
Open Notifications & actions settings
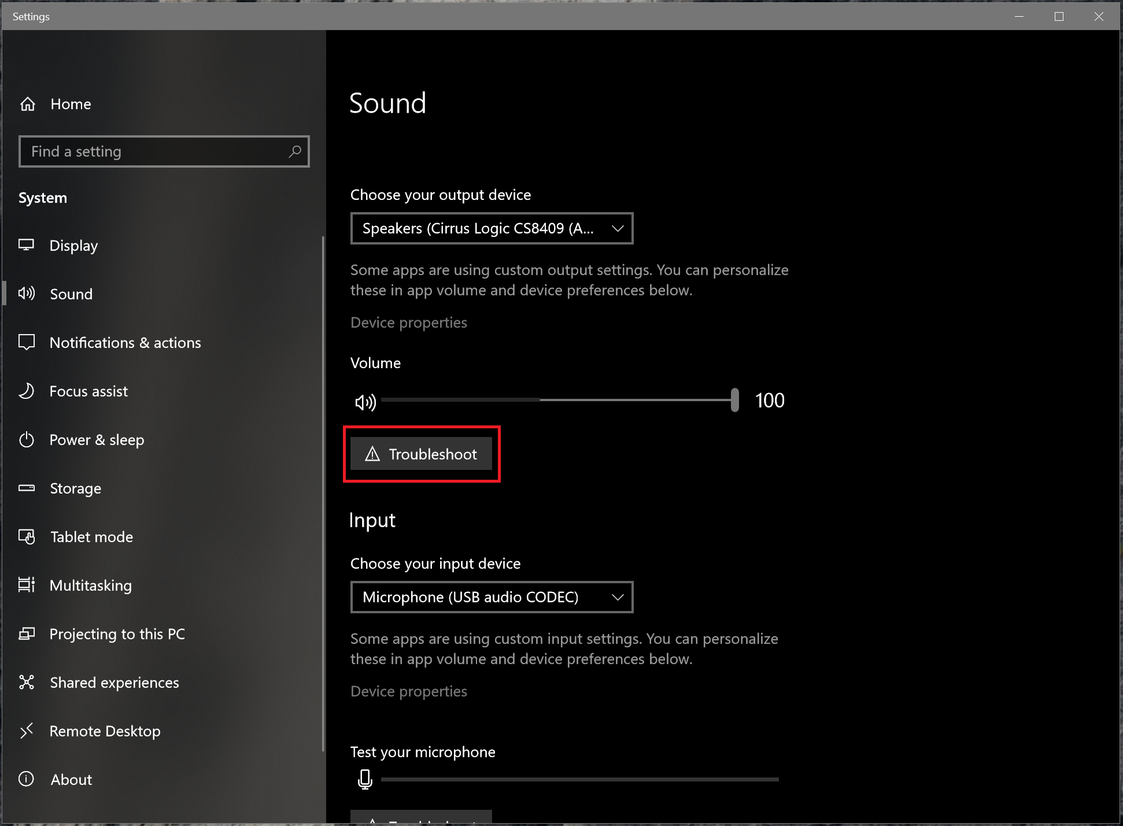[x=125, y=343]
